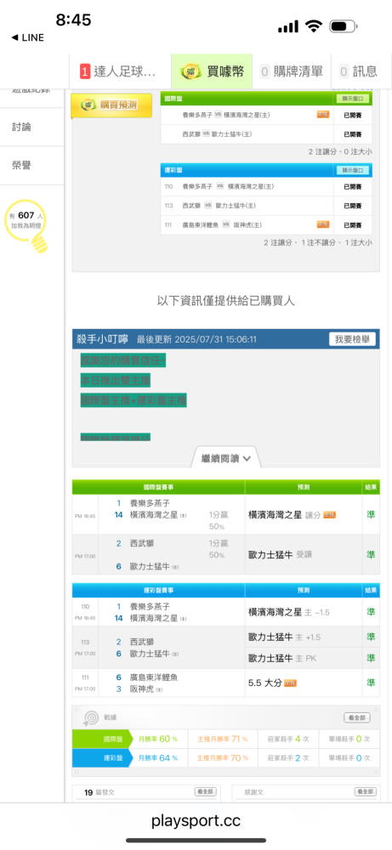
Task: Click 主推月勝率 71 % cell
Action: (x=222, y=739)
